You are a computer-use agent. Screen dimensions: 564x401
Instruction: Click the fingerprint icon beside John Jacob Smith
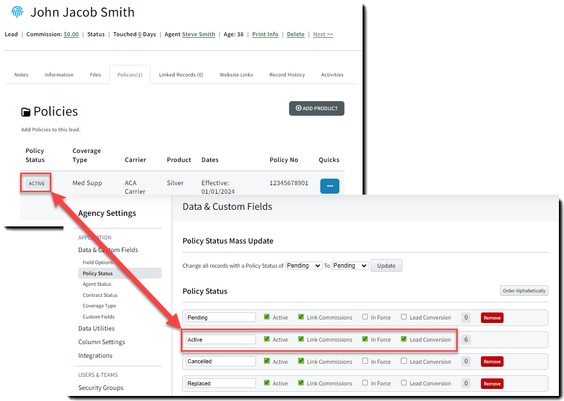tap(17, 12)
